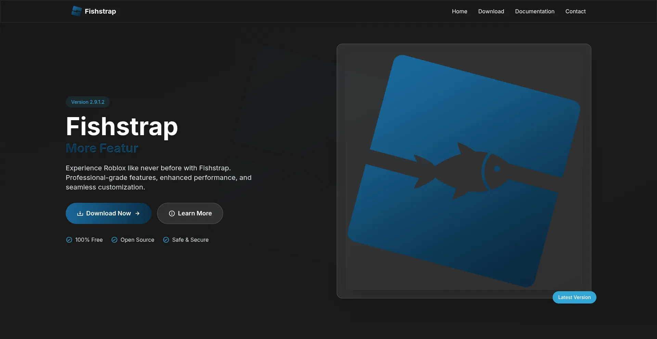Viewport: 657px width, 339px height.
Task: Click the Latest Version badge
Action: pyautogui.click(x=574, y=297)
